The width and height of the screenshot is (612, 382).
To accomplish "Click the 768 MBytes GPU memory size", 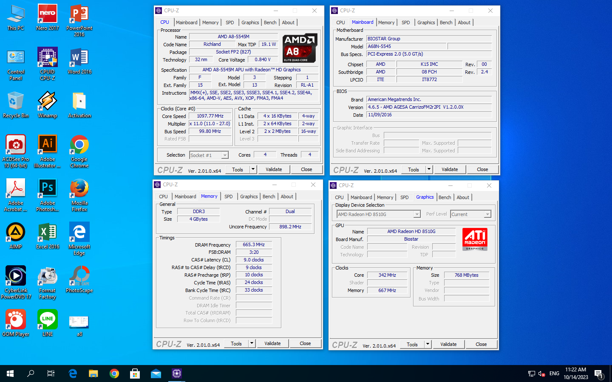I will (467, 275).
